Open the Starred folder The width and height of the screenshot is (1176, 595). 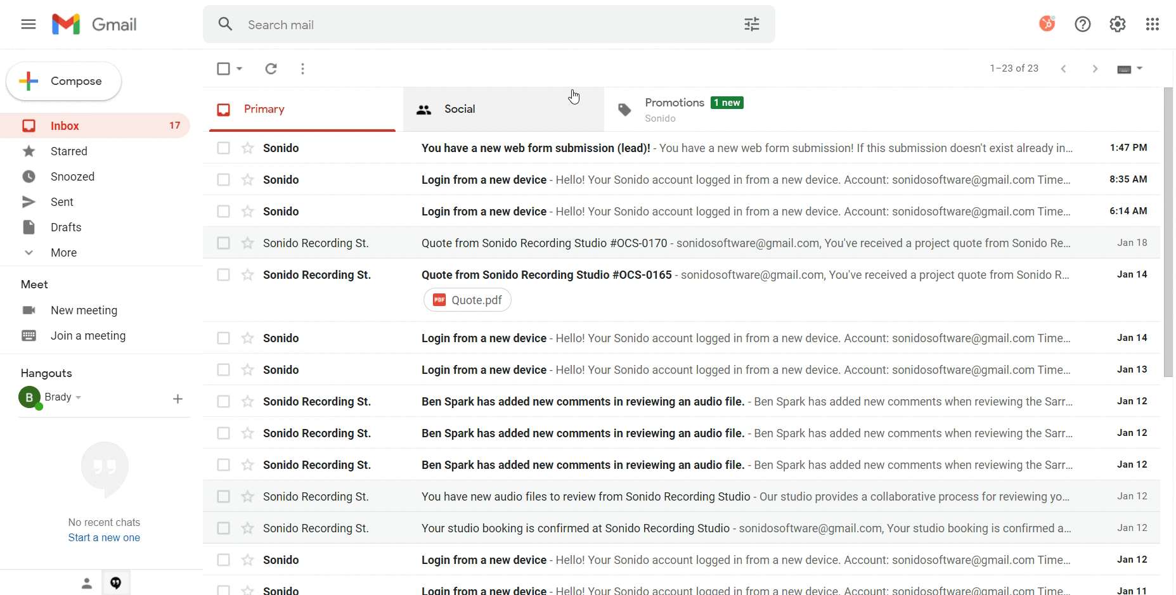tap(95, 151)
